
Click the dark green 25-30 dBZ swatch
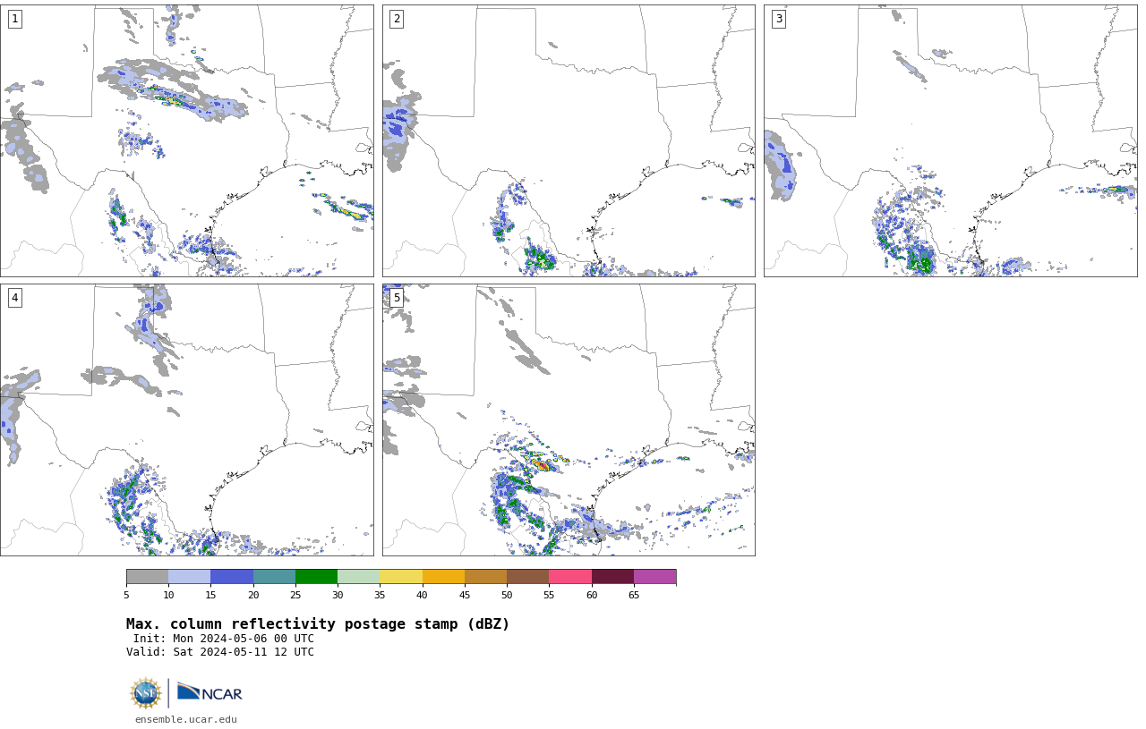click(316, 576)
